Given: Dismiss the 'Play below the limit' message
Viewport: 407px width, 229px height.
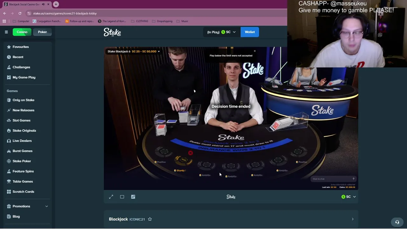Looking at the screenshot, I should tap(255, 51).
